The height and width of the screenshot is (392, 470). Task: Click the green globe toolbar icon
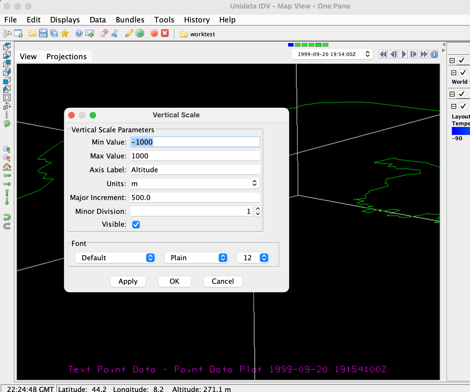[x=140, y=33]
